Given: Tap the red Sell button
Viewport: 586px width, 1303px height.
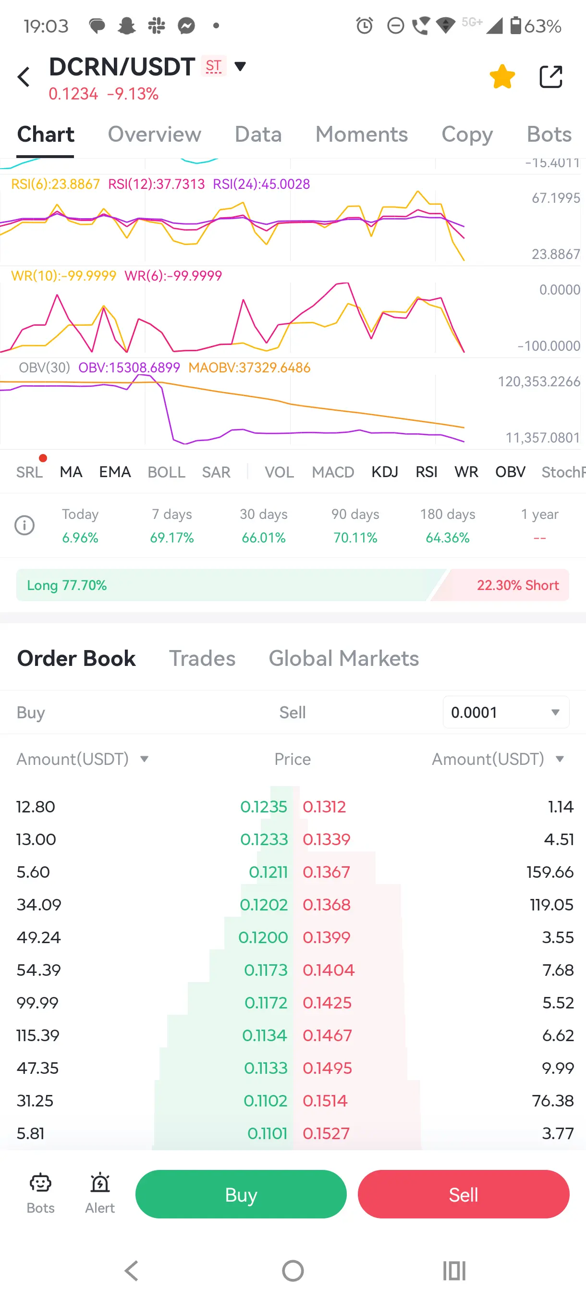Looking at the screenshot, I should (x=463, y=1194).
